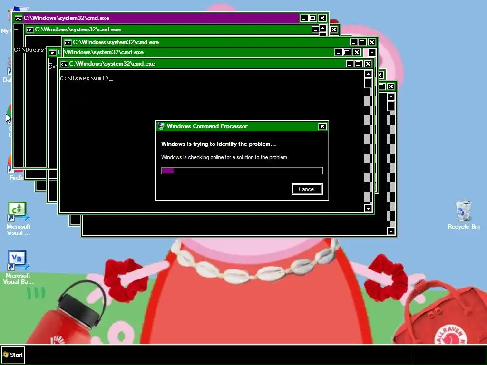
Task: Click the scroll down arrow of rearmost cmd window
Action: [x=391, y=231]
